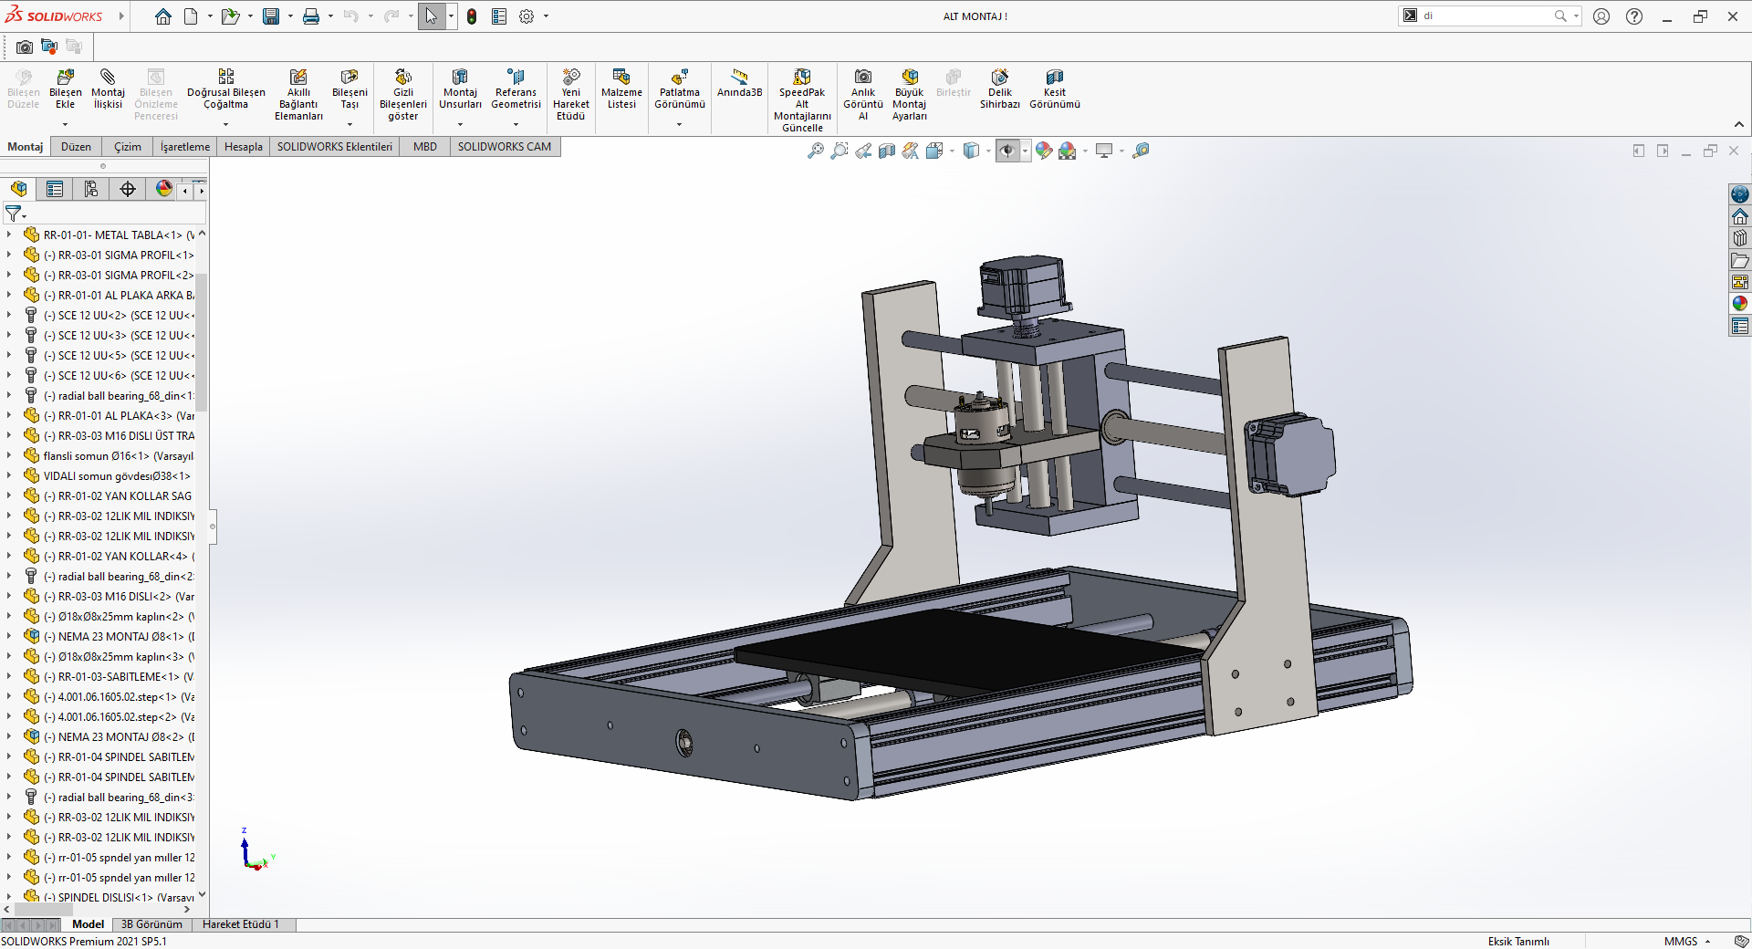
Task: Open Montaj Unsurları dropdown arrow
Action: point(460,124)
